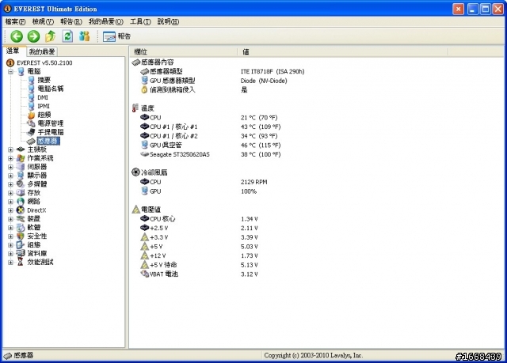The width and height of the screenshot is (507, 363).
Task: Select the VBAT 電池 voltage row
Action: click(x=199, y=274)
